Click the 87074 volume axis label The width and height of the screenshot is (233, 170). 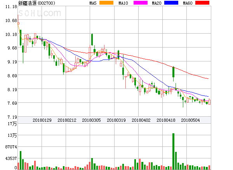coord(11,147)
